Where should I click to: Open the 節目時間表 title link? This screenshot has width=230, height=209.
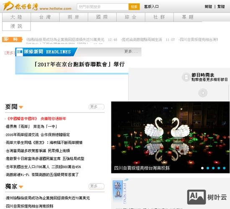[x=203, y=75]
